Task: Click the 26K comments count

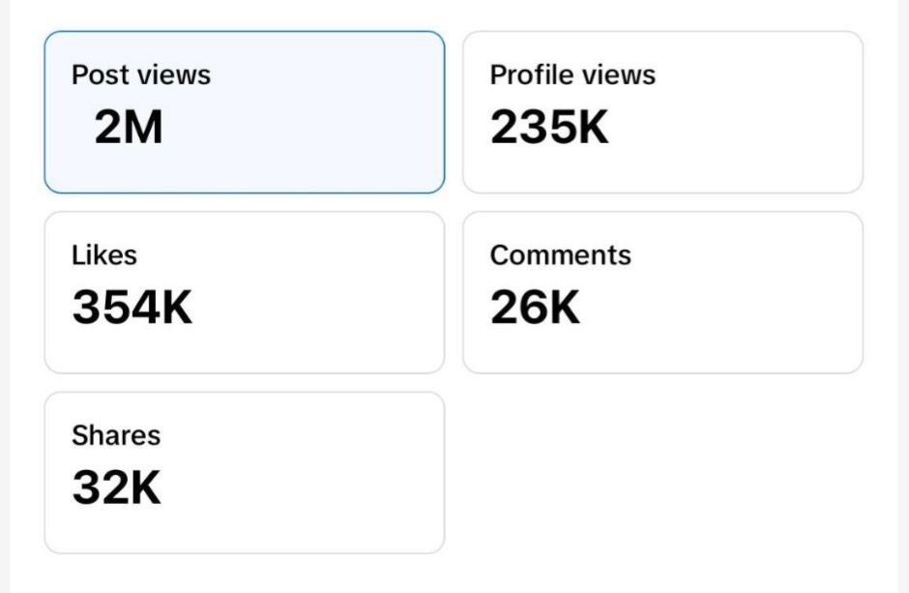Action: pos(535,308)
